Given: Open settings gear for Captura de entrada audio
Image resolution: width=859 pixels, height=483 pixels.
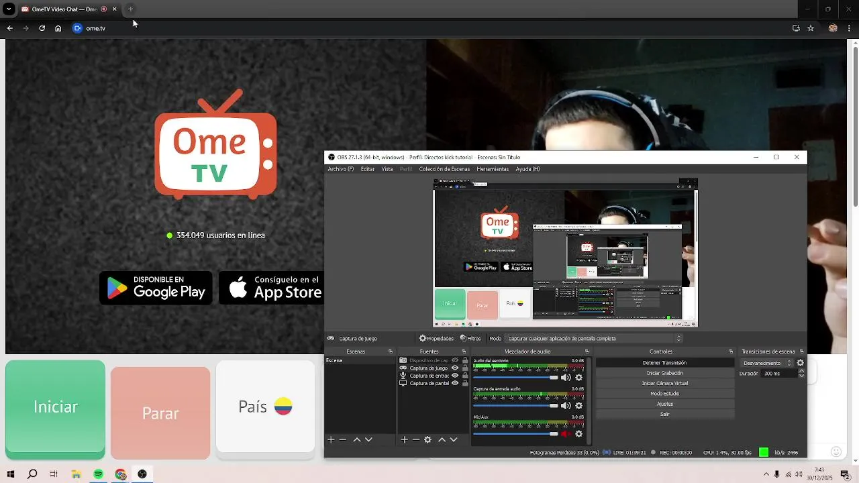Looking at the screenshot, I should coord(578,406).
